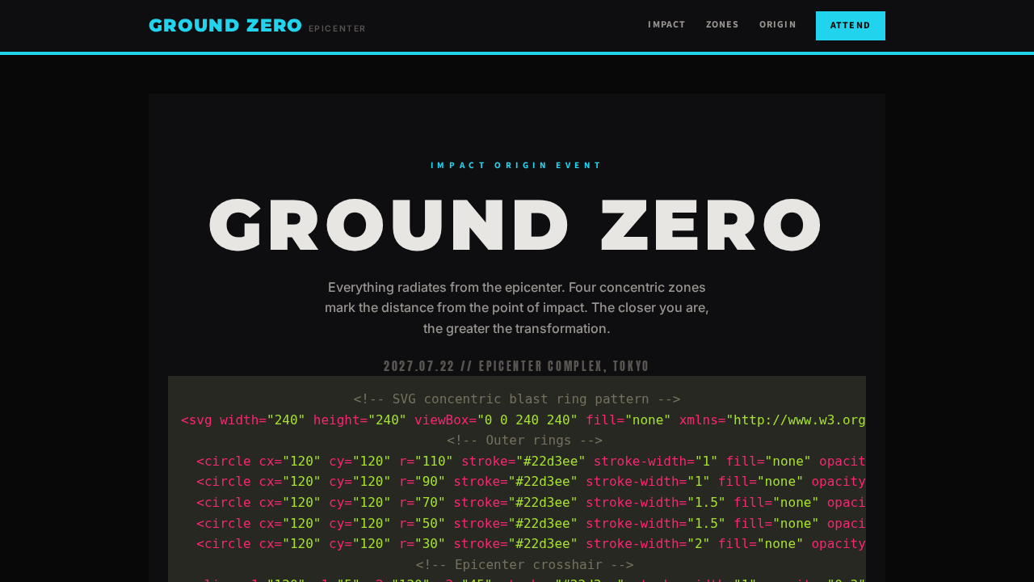Image resolution: width=1034 pixels, height=582 pixels.
Task: Select the IMPACT ORIGIN EVENT subtitle
Action: pyautogui.click(x=516, y=163)
